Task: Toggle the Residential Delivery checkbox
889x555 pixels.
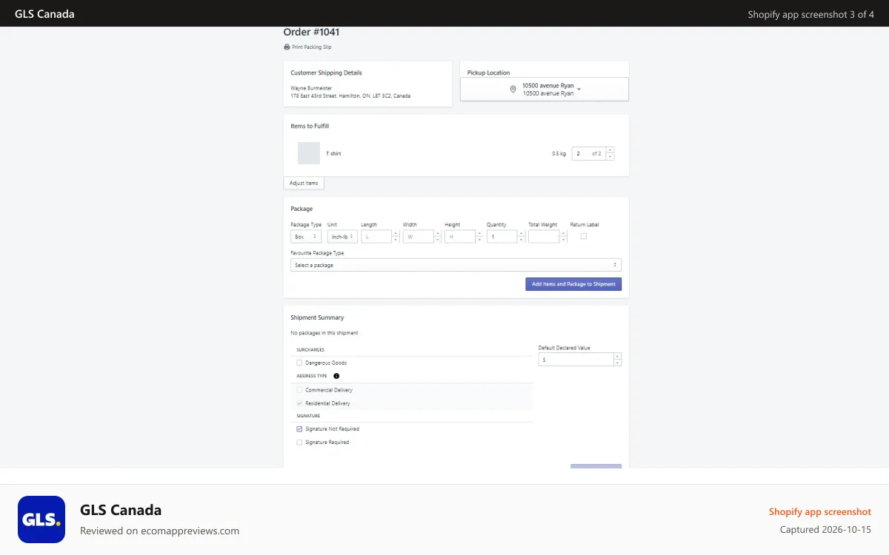Action: coord(299,403)
